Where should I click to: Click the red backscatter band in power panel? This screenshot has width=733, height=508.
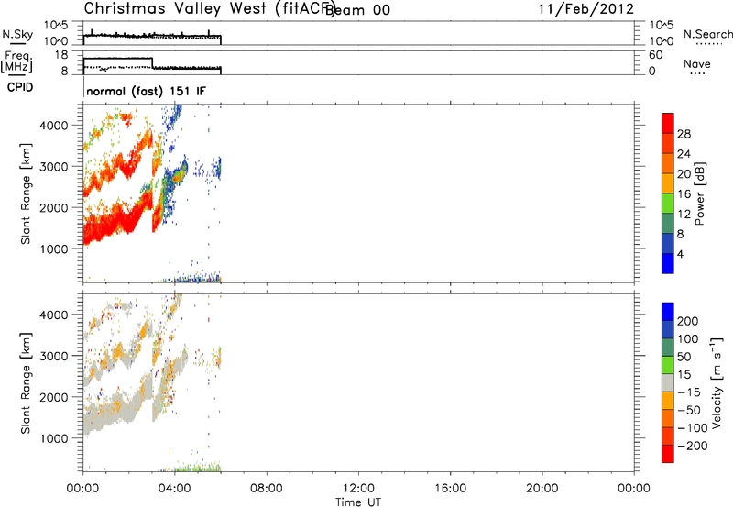[112, 225]
